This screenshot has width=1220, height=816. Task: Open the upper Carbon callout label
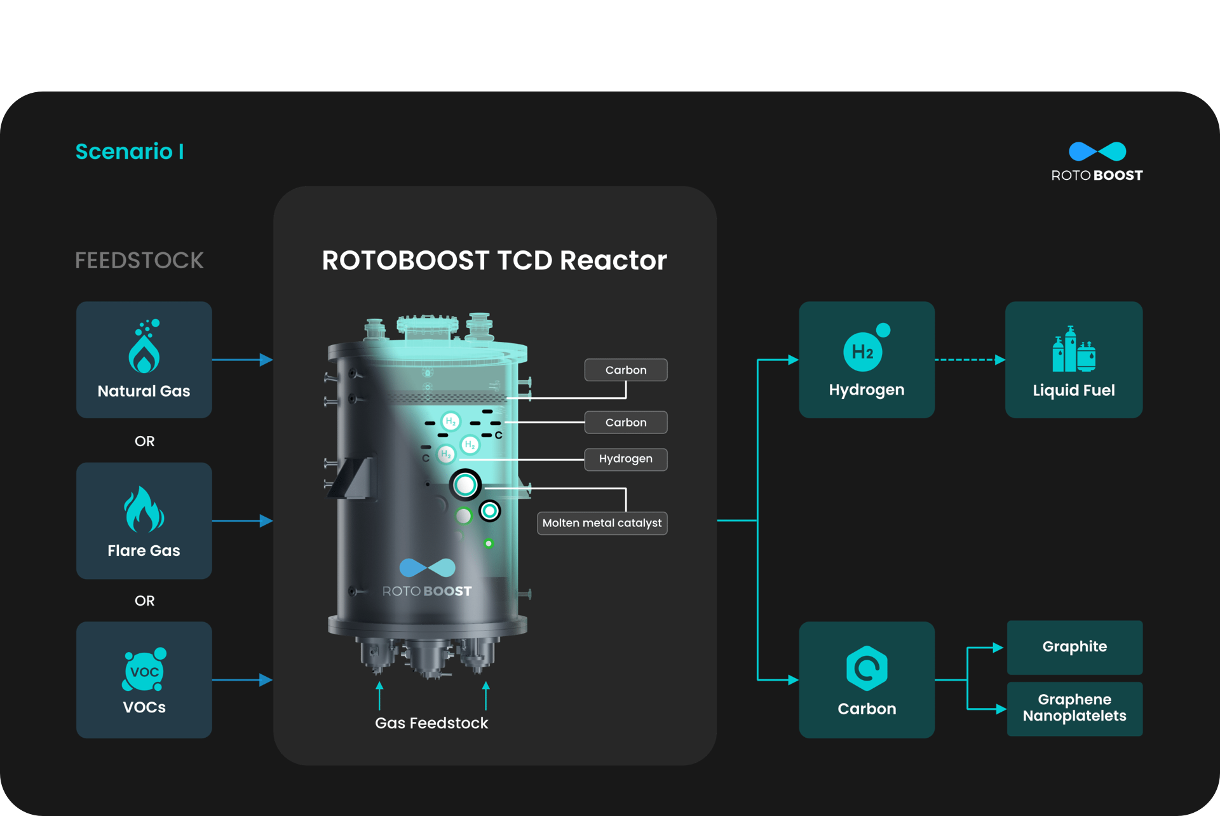625,369
